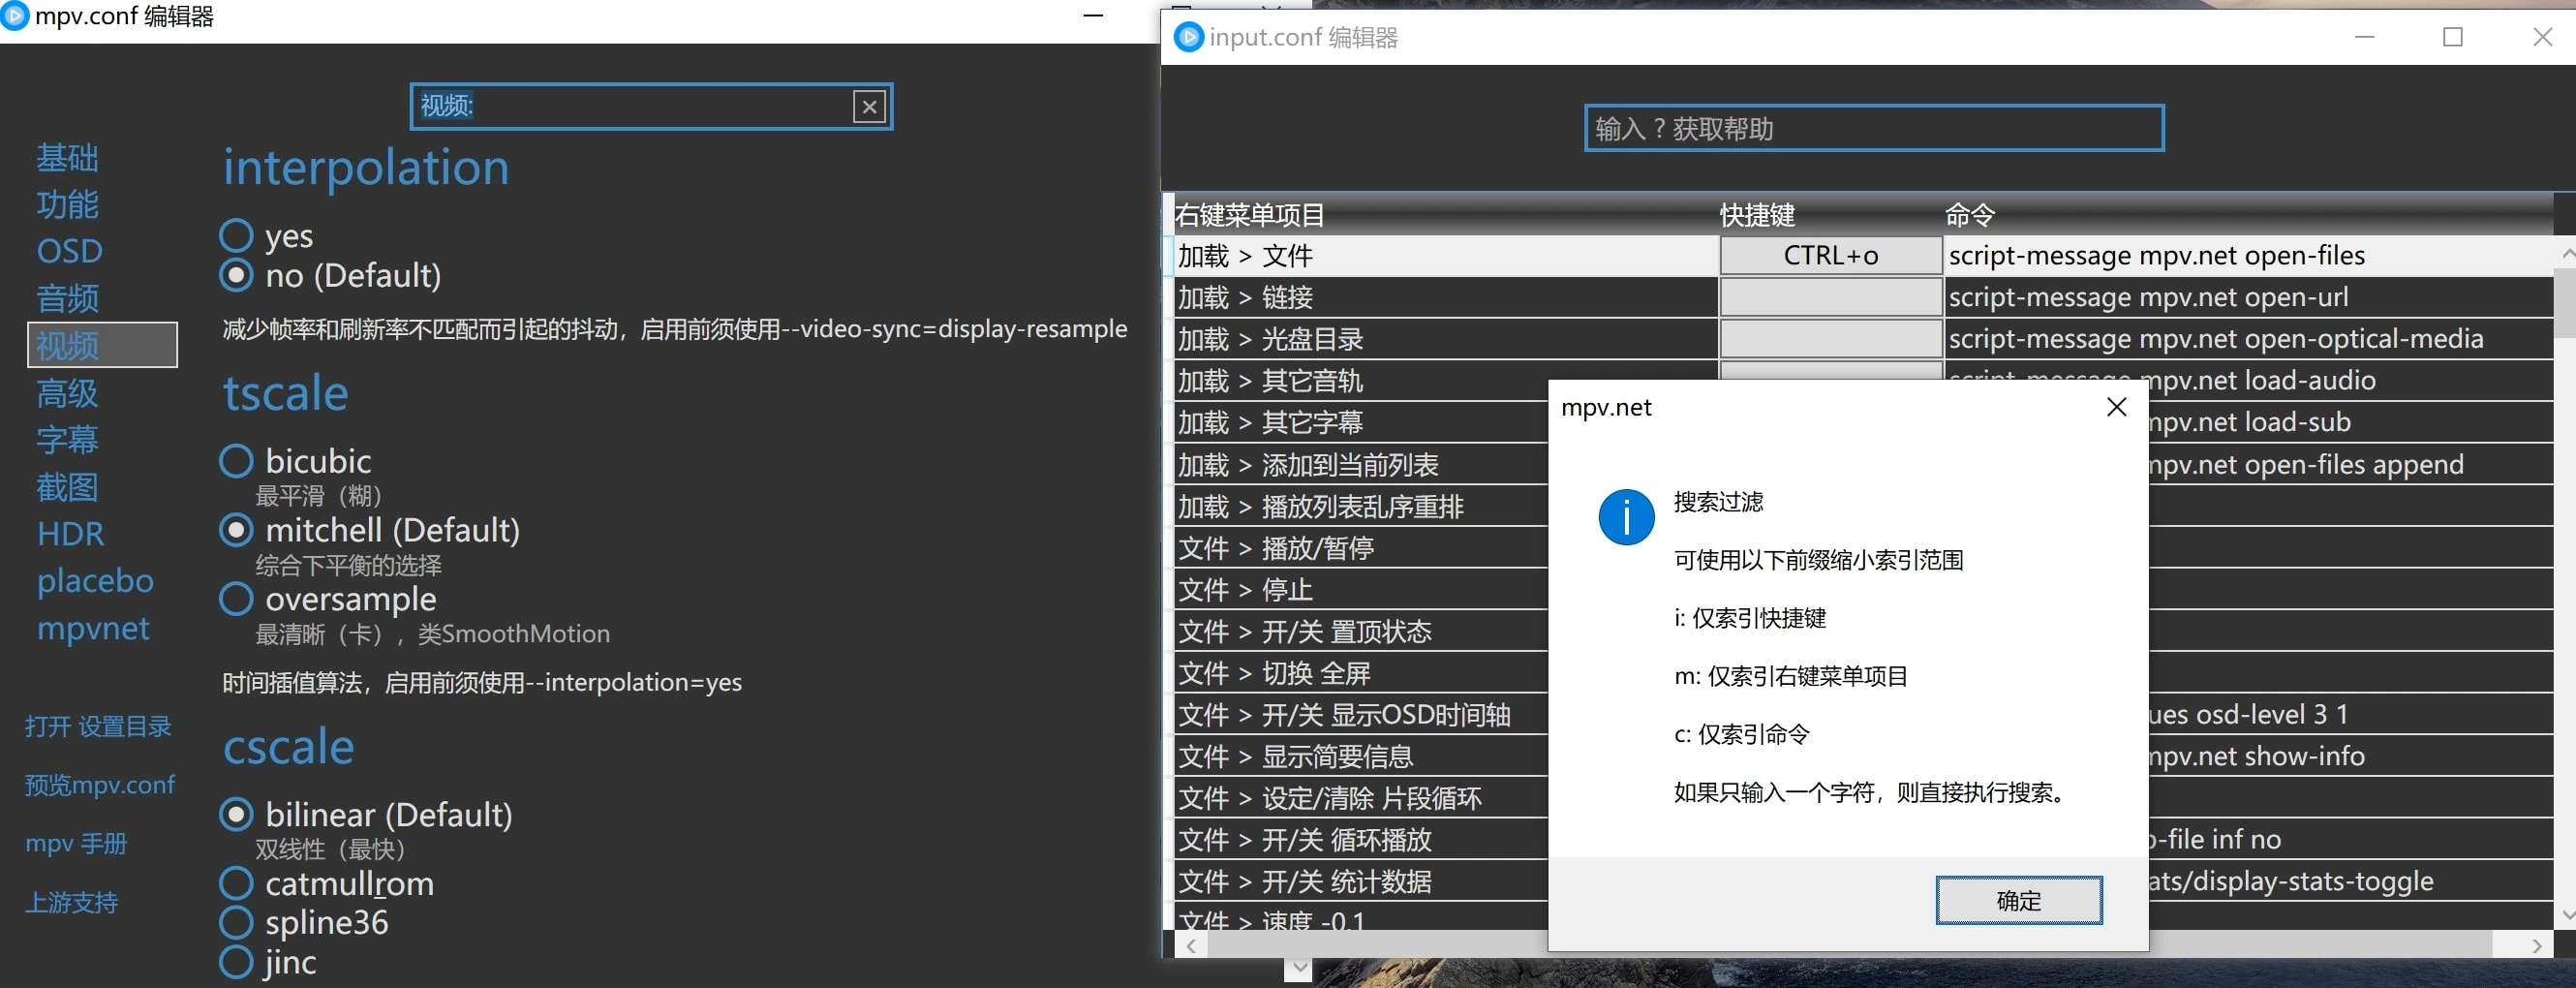The height and width of the screenshot is (988, 2576).
Task: Choose oversample for tscale
Action: click(x=327, y=599)
